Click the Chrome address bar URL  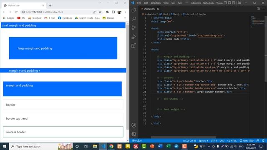coord(45,12)
